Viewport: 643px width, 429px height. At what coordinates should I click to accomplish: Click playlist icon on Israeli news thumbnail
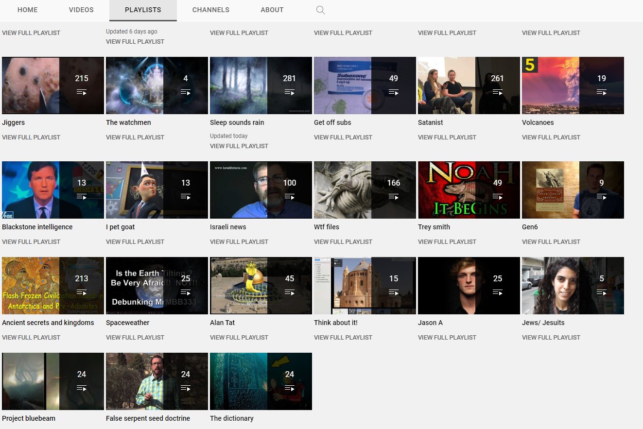pyautogui.click(x=290, y=197)
